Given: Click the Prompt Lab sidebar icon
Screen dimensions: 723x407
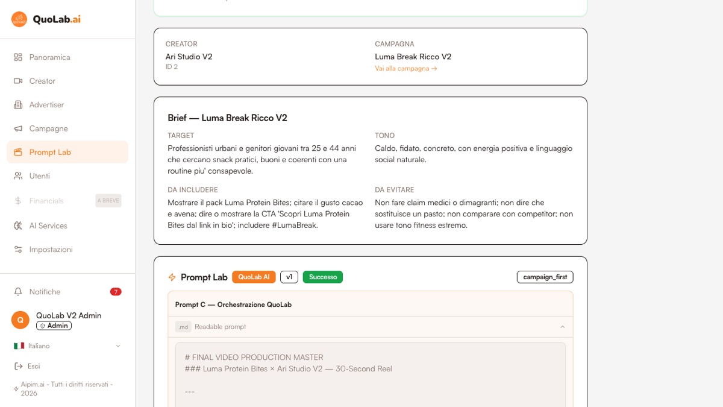Looking at the screenshot, I should point(18,153).
